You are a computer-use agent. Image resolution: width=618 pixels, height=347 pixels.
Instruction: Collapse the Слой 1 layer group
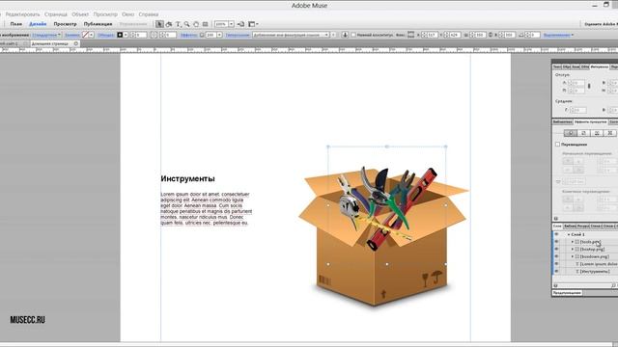569,234
